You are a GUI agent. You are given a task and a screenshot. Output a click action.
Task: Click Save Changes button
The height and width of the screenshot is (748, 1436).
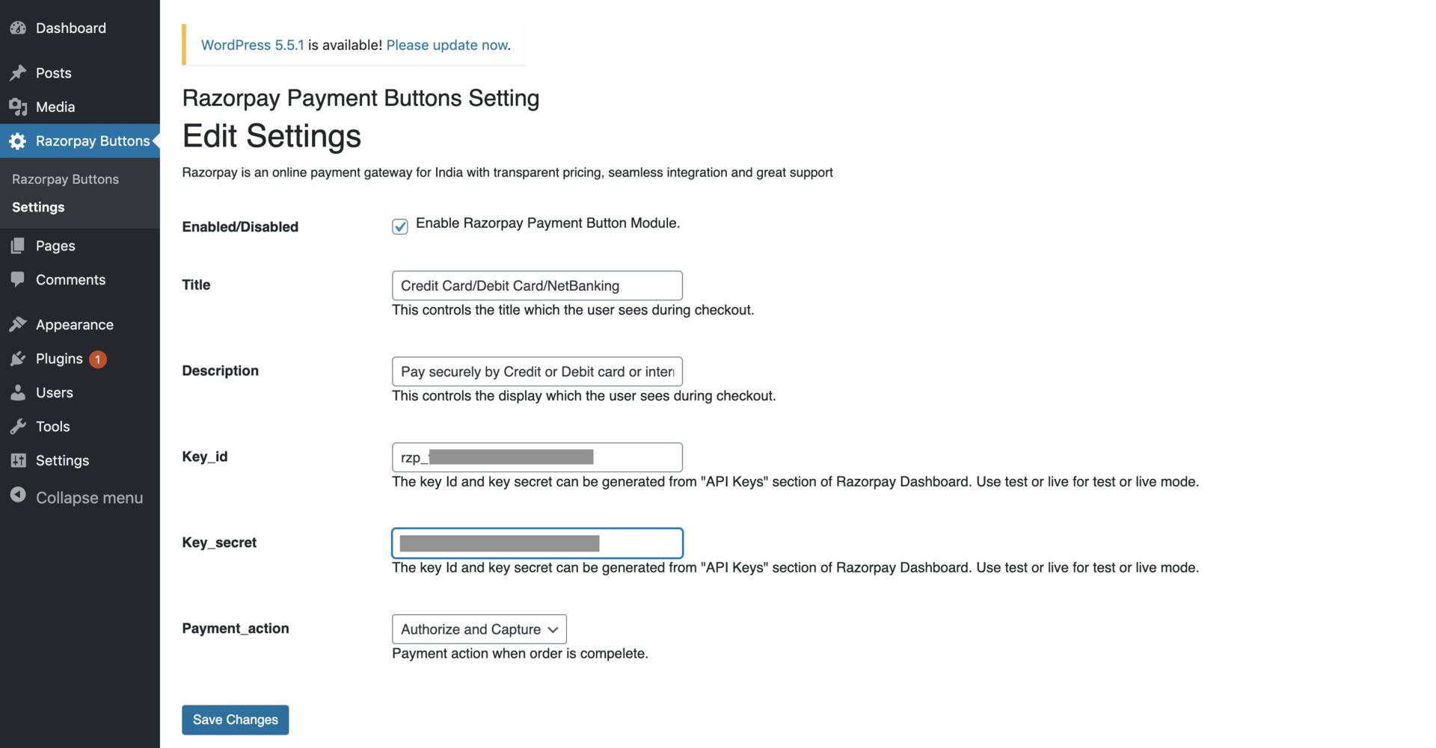tap(235, 720)
